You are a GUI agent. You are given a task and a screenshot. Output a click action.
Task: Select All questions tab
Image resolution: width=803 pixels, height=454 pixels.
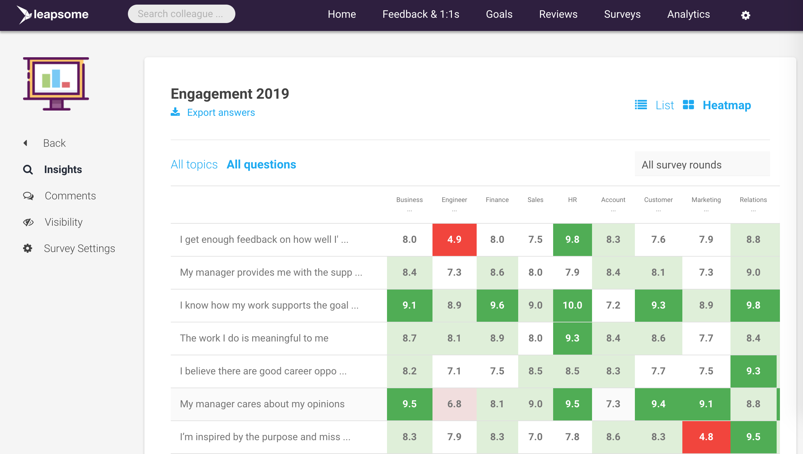(261, 164)
